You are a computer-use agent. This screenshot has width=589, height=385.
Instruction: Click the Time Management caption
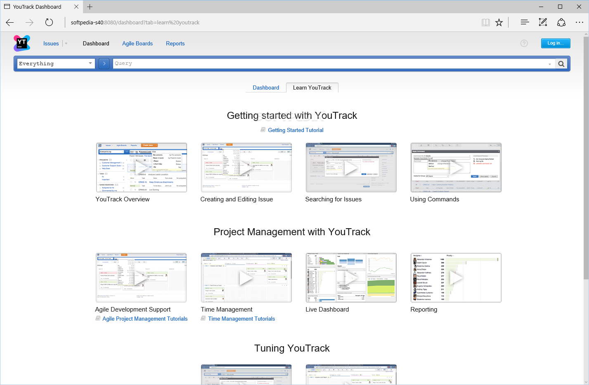coord(227,309)
